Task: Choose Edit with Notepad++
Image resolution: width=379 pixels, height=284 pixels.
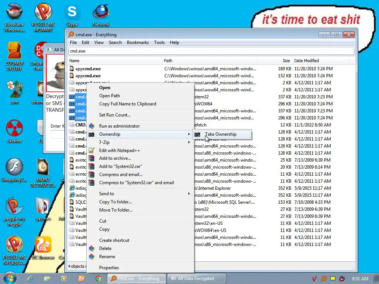Action: coord(140,151)
